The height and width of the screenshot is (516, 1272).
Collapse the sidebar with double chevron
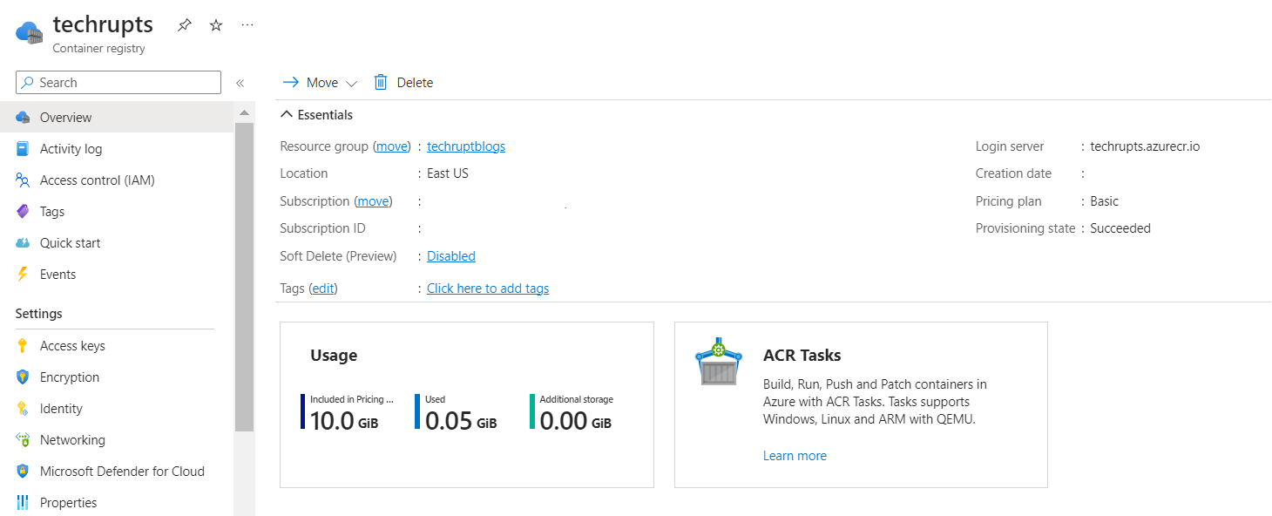tap(240, 83)
